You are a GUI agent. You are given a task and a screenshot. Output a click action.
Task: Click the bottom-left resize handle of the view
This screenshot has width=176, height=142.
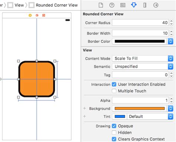19,97
